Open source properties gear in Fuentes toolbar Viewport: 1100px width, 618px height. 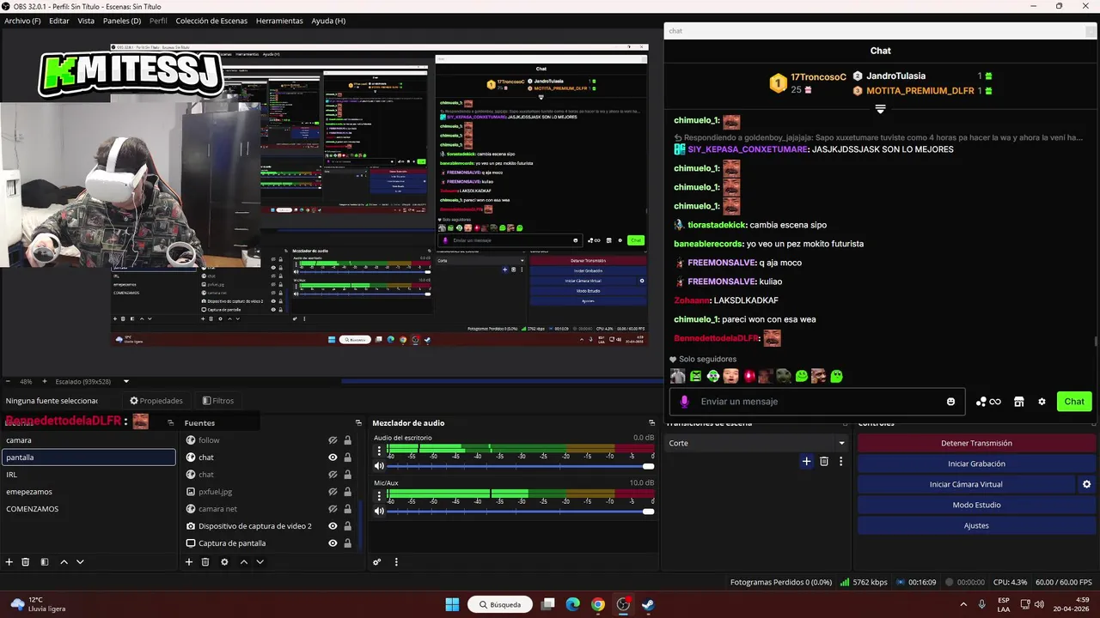[224, 562]
